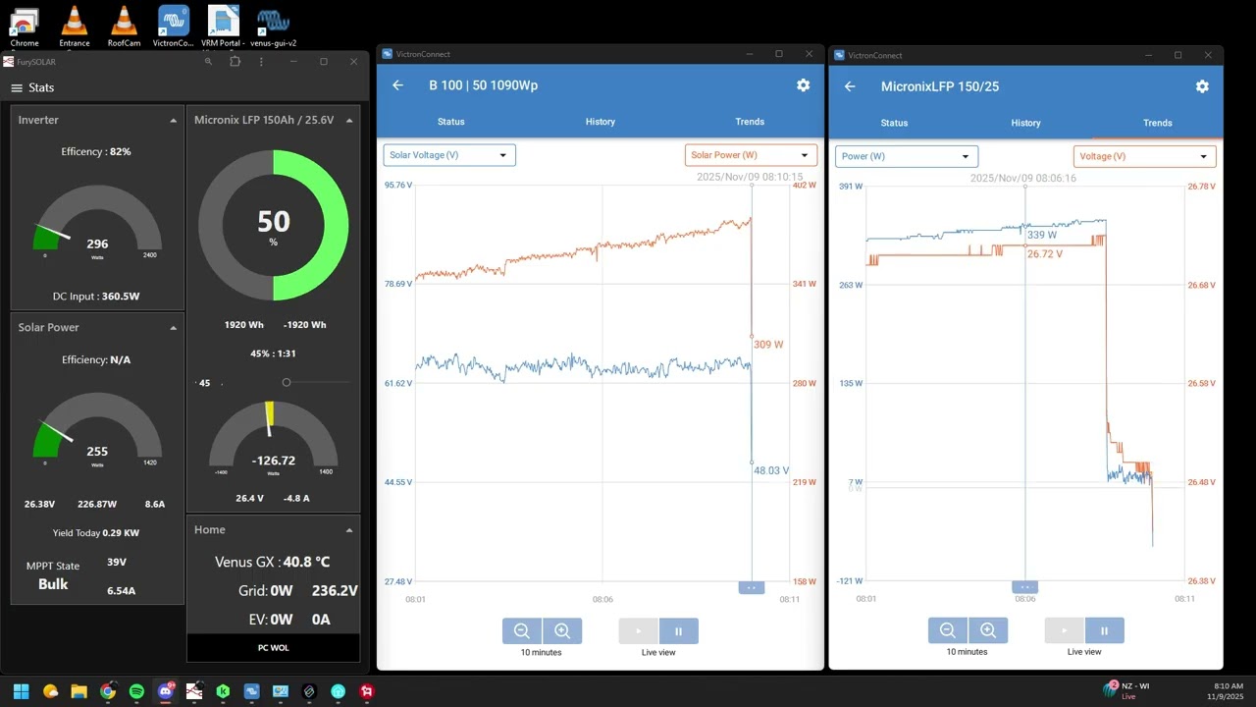Image resolution: width=1256 pixels, height=707 pixels.
Task: Open File Explorer from taskbar
Action: [x=78, y=691]
